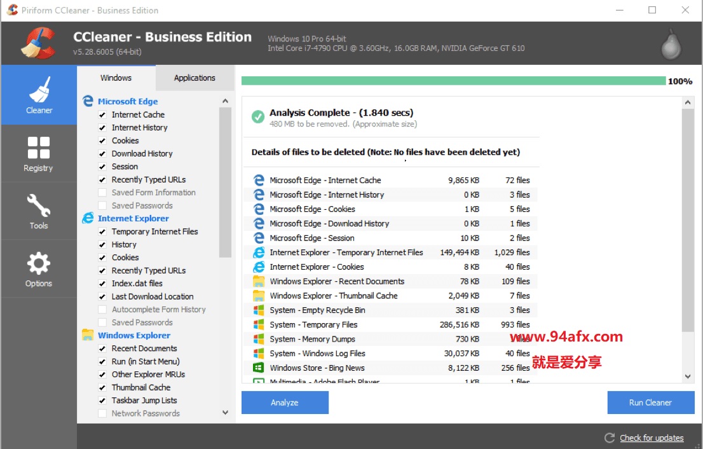Open the Options gear section
The width and height of the screenshot is (703, 449).
[x=39, y=268]
